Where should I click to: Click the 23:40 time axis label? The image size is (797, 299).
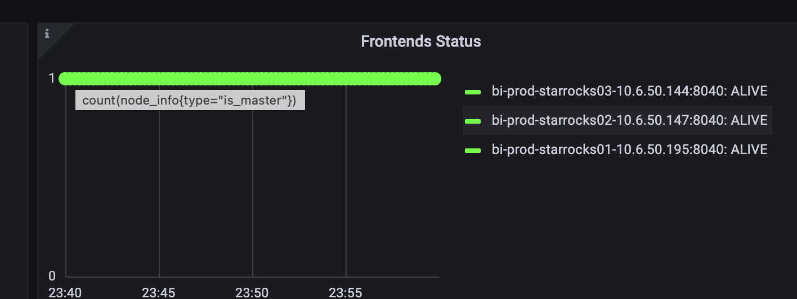[x=66, y=292]
